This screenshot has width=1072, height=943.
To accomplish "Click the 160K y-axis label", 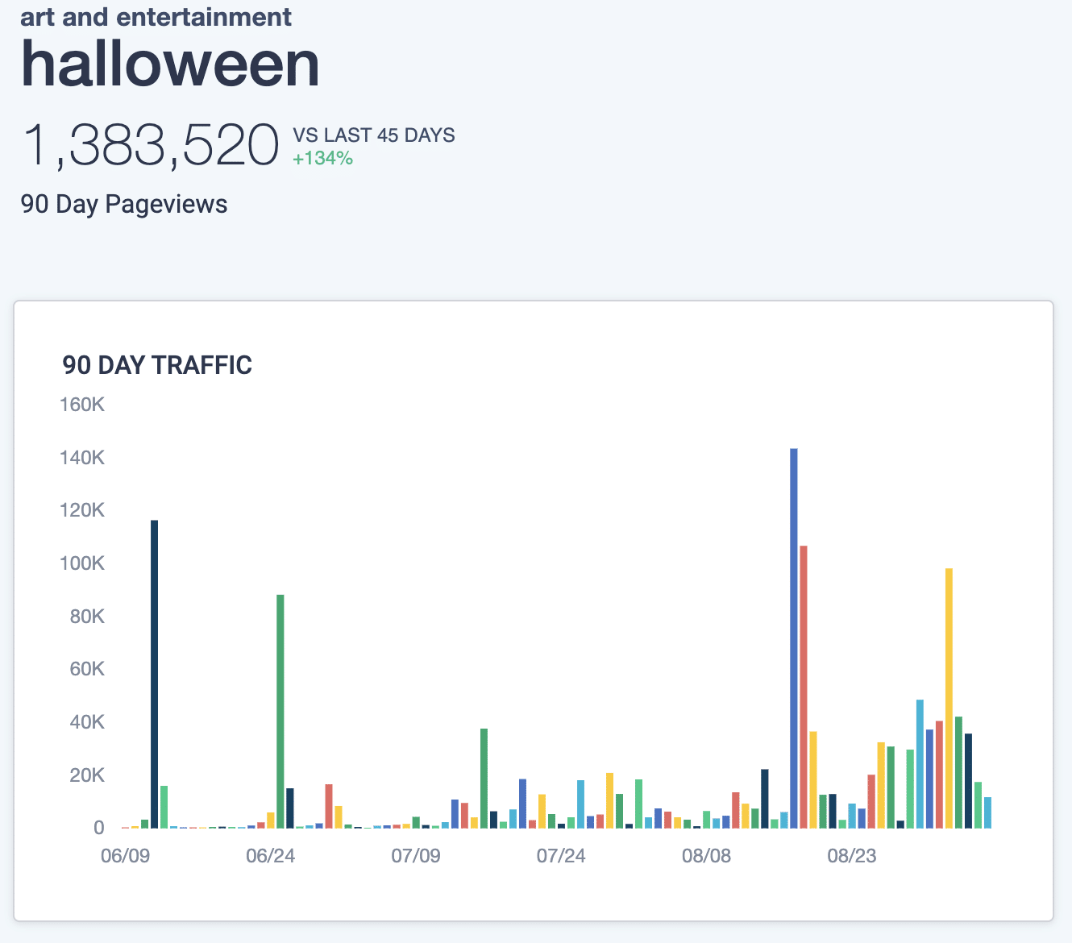I will pos(82,405).
